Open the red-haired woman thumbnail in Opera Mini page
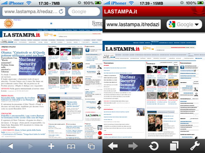This screenshot has width=205, height=153. coord(173,96)
